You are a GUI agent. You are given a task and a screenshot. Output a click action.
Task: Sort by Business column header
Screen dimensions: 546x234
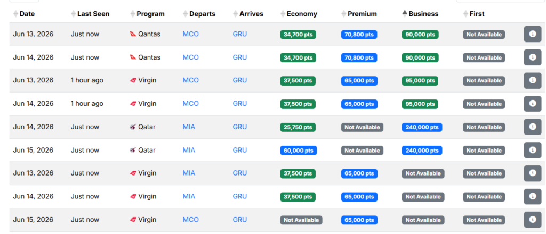pyautogui.click(x=423, y=14)
